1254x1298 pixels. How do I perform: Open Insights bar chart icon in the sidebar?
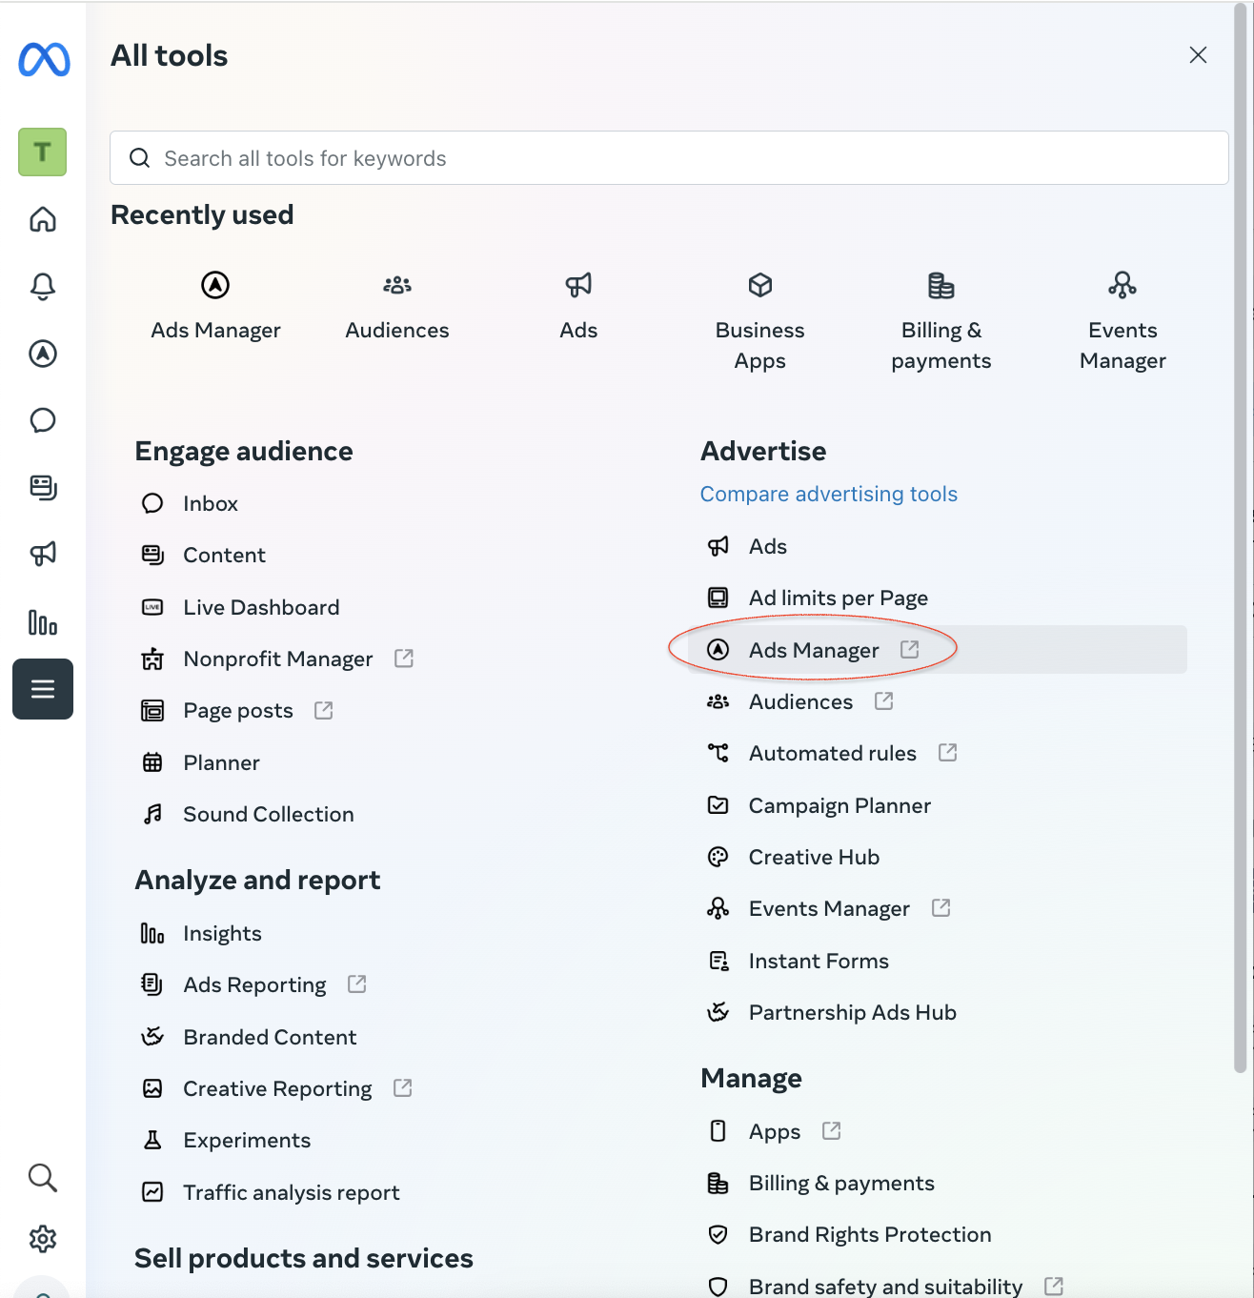43,622
